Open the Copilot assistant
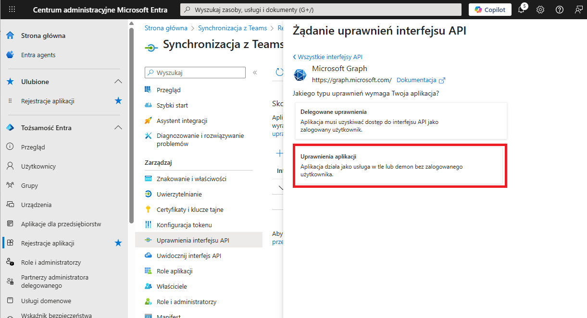 coord(490,10)
